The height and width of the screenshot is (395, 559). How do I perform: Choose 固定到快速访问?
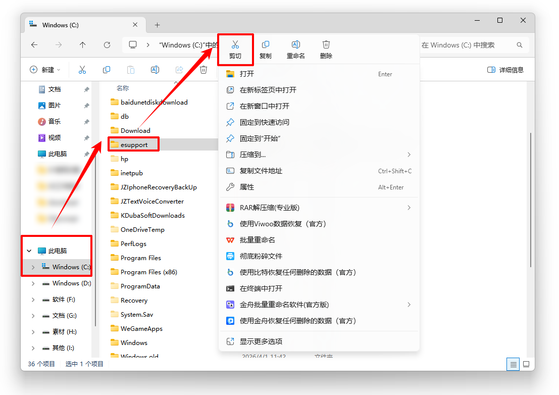point(319,122)
